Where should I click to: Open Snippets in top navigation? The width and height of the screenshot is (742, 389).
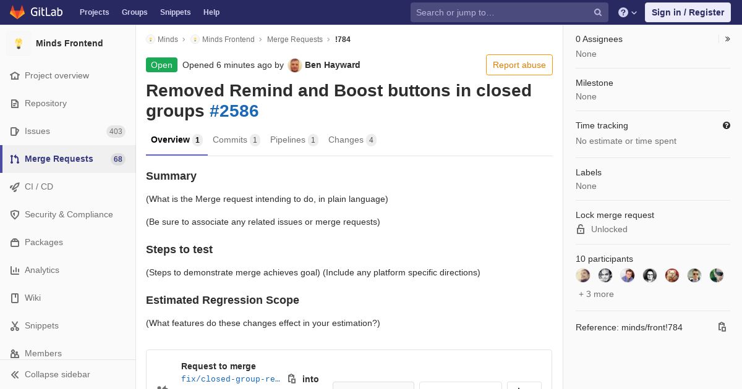pyautogui.click(x=175, y=12)
